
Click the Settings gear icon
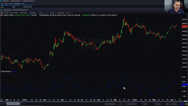point(58,13)
